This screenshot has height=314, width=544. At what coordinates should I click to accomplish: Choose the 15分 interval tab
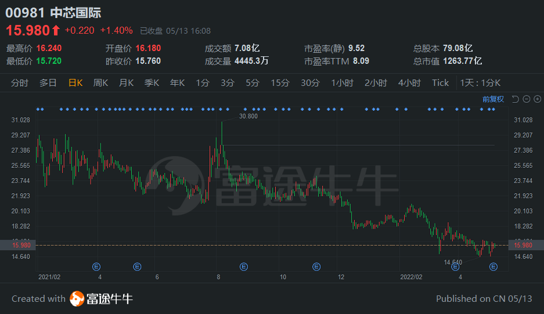point(280,83)
